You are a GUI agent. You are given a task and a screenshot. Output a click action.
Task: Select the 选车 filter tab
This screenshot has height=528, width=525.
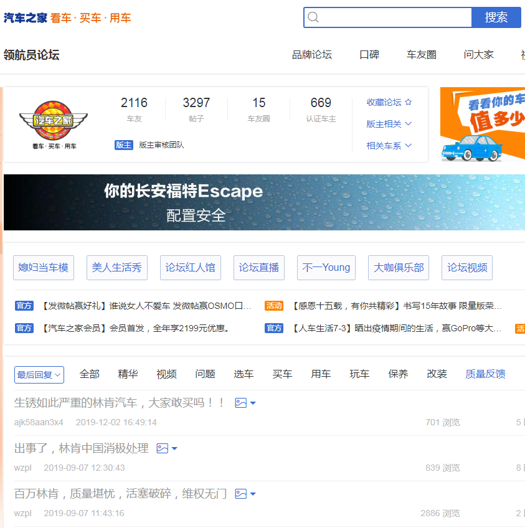244,374
